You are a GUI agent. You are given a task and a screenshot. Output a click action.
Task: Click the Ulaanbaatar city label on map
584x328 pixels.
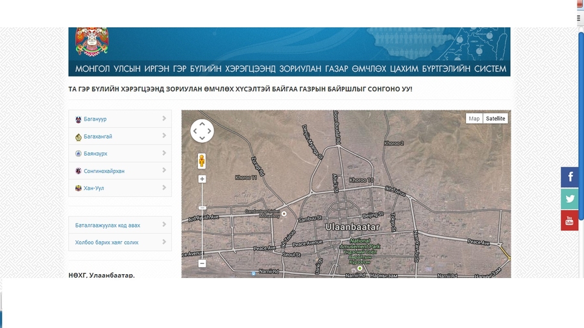(352, 227)
